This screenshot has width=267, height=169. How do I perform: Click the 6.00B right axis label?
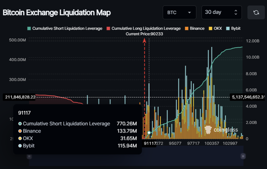point(251,90)
